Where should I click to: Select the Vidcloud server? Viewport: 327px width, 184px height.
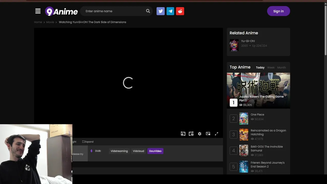point(138,151)
